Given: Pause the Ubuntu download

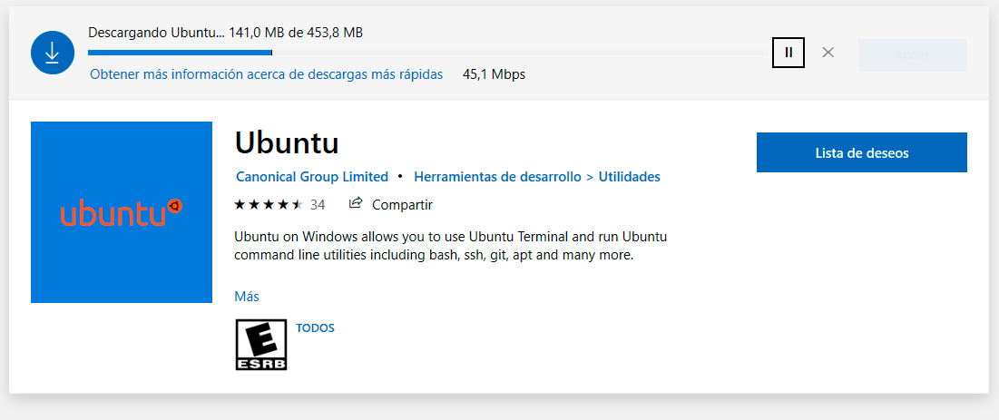Looking at the screenshot, I should click(788, 53).
